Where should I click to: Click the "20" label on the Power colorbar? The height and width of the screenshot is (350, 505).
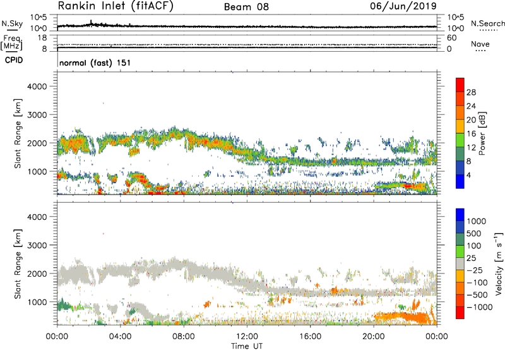[471, 120]
